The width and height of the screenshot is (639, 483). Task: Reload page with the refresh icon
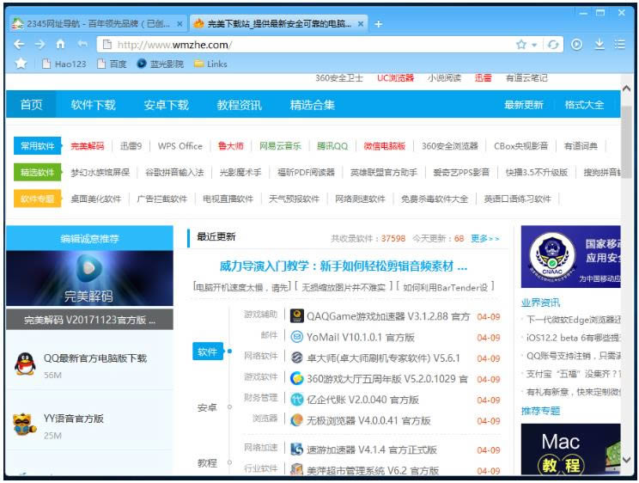553,45
